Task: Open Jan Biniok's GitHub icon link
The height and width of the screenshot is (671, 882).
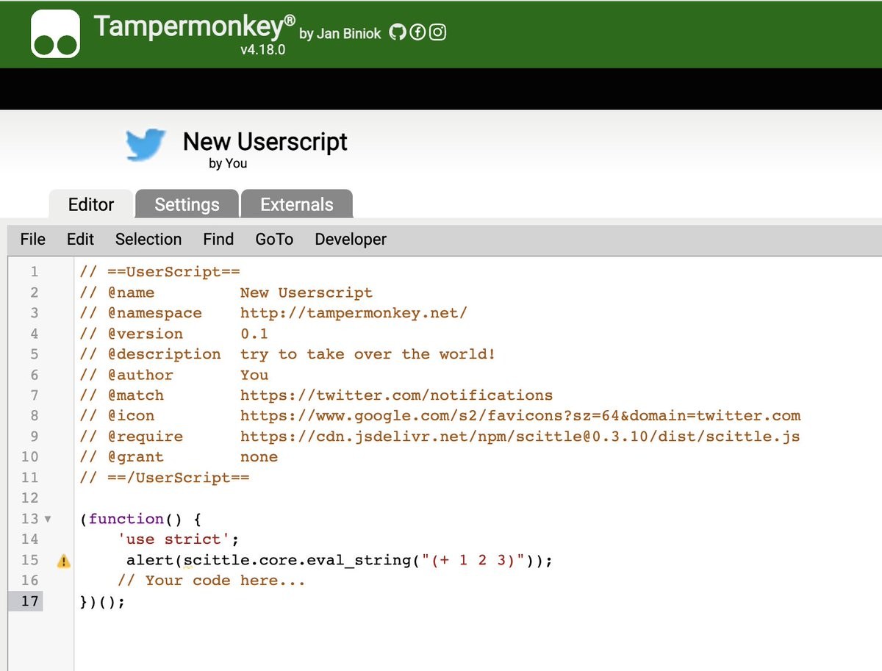Action: click(x=398, y=32)
